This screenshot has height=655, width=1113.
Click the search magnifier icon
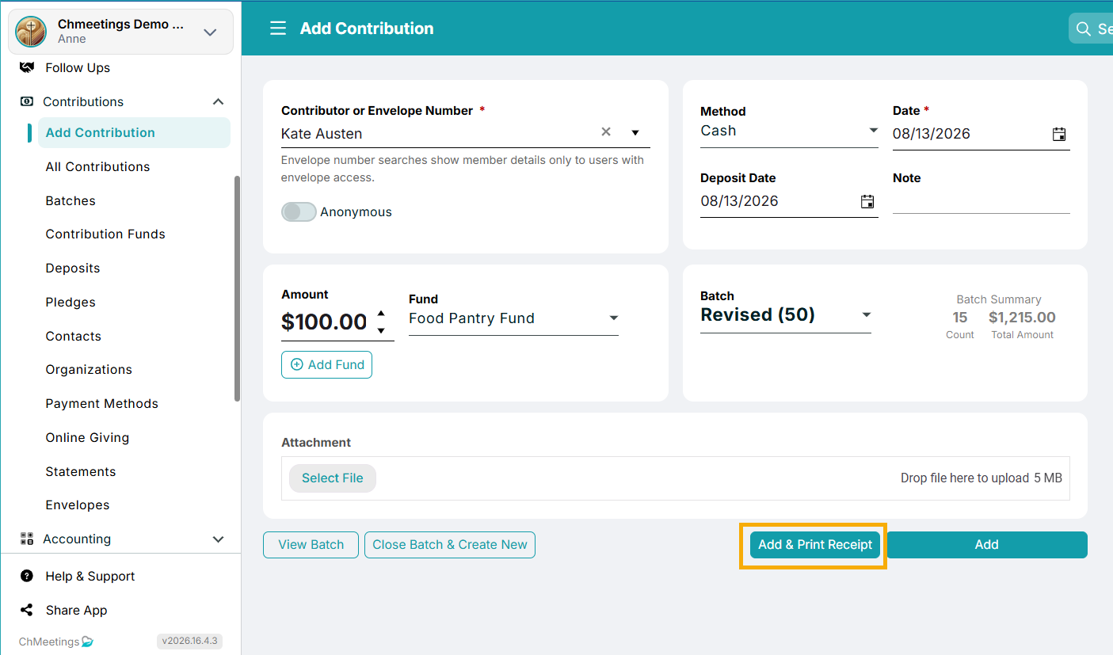click(1083, 29)
